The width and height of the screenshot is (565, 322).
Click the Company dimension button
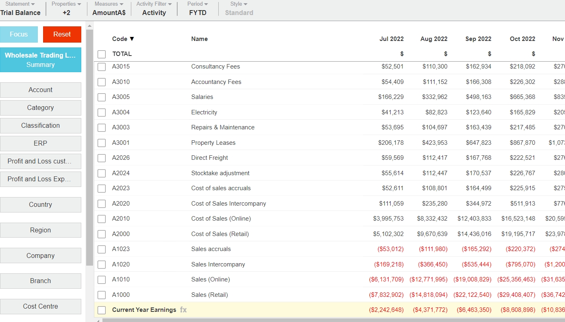coord(41,256)
